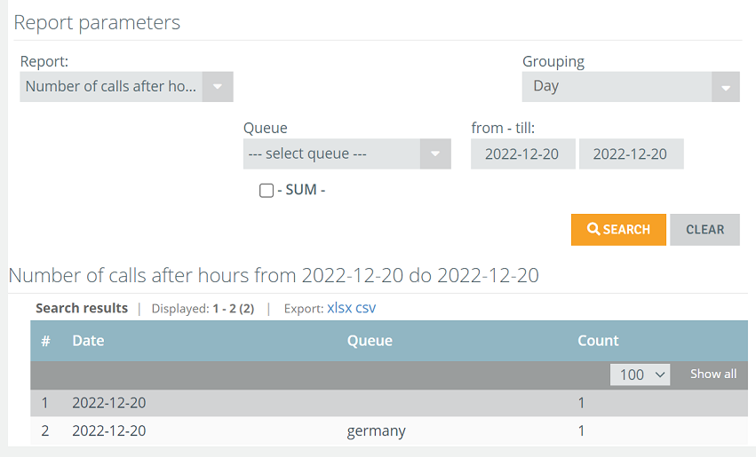Click the till date field
756x457 pixels.
(631, 154)
